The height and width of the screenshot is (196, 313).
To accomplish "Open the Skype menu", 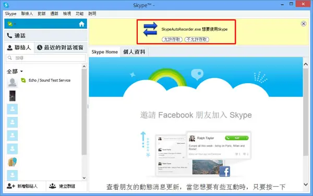I will 10,14.
